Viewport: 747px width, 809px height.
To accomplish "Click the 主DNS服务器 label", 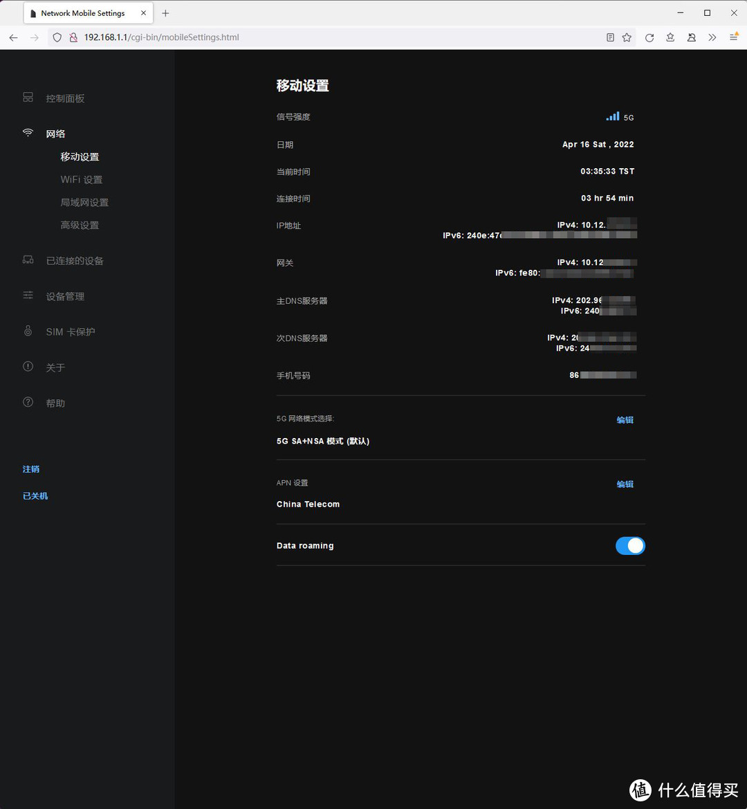I will [x=302, y=301].
